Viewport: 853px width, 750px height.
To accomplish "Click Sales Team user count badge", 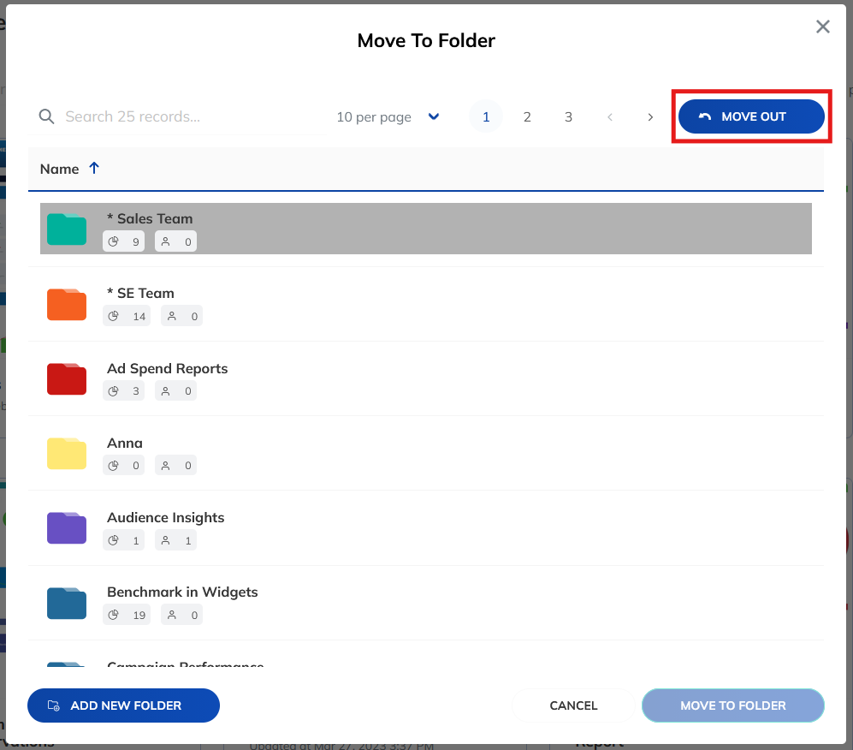I will click(x=175, y=241).
